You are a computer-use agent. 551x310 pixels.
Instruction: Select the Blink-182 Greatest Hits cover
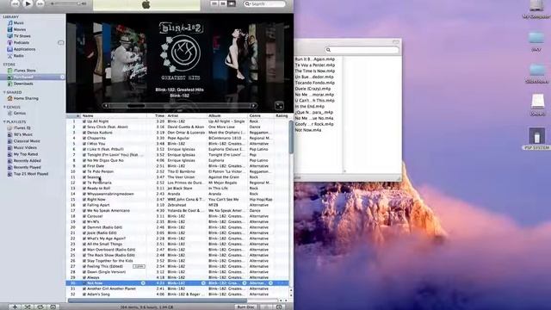click(x=180, y=52)
